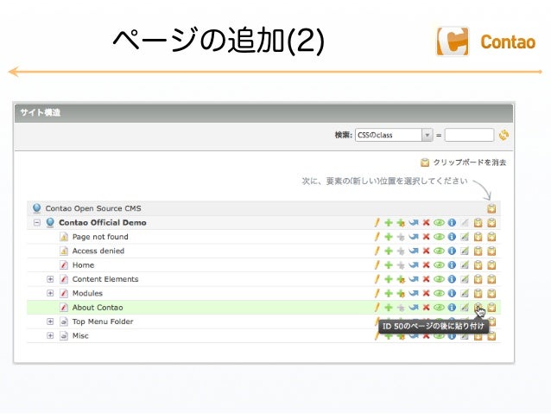
Task: Edit the About Contao page settings
Action: coord(377,308)
